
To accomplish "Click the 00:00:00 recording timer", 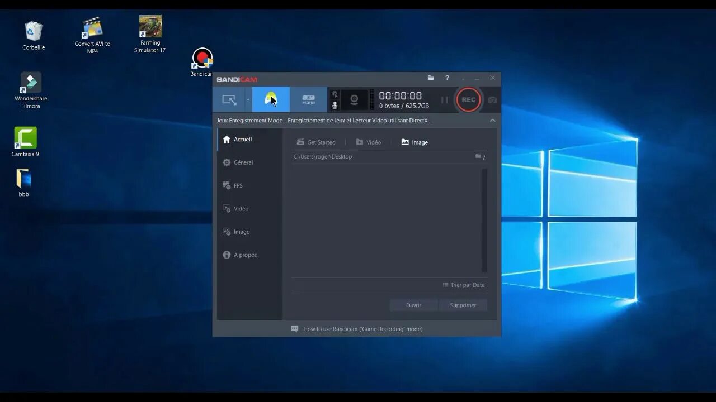I will 401,96.
